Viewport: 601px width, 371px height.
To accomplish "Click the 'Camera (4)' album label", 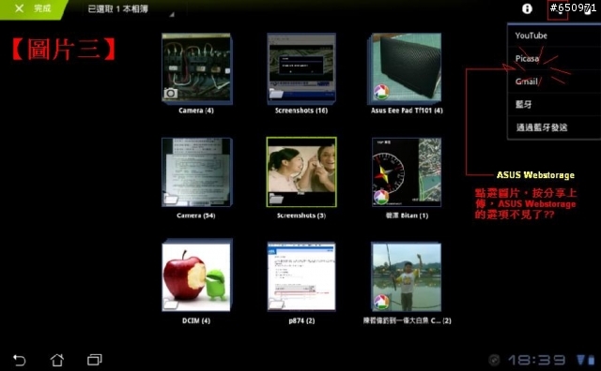I will [x=196, y=111].
